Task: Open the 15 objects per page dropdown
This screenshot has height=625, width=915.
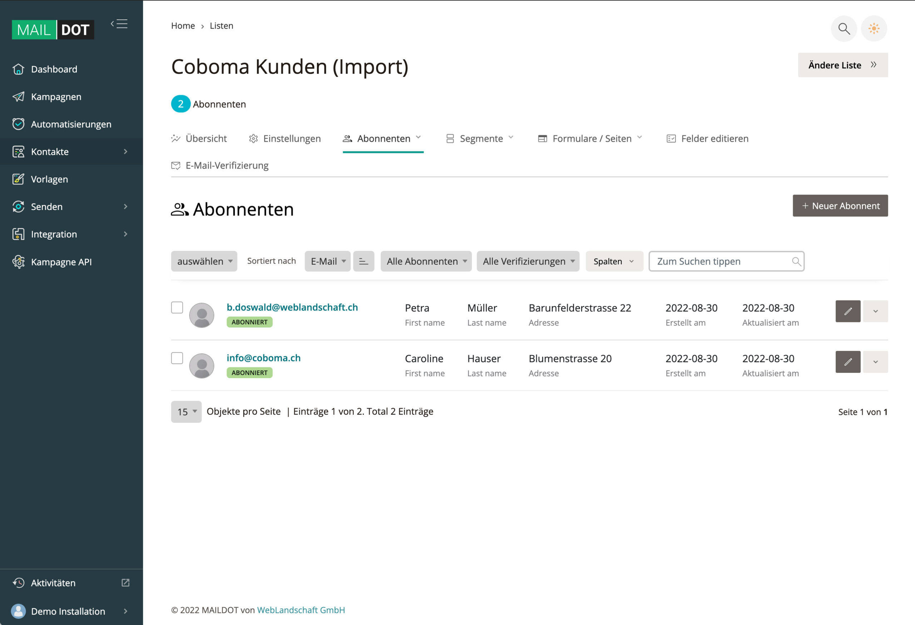Action: coord(186,412)
